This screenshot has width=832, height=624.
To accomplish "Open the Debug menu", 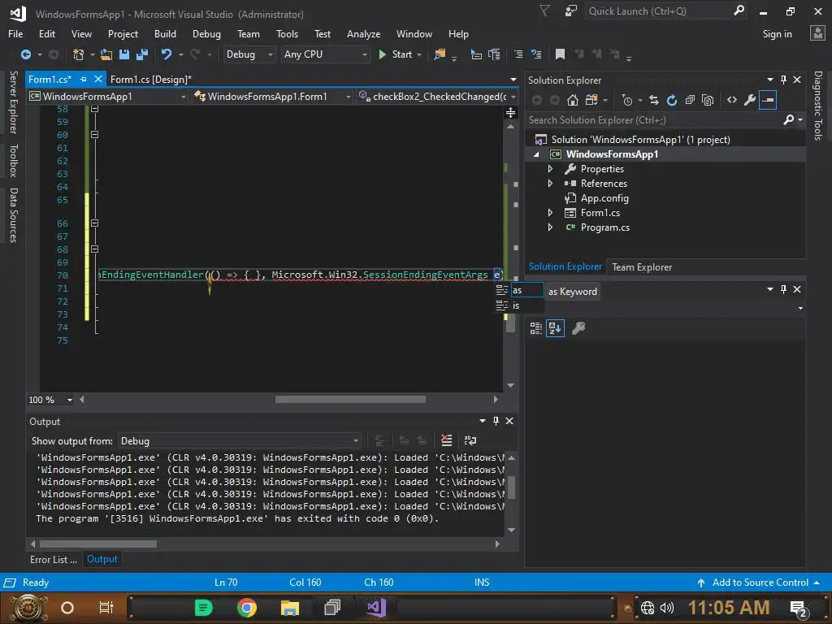I will [x=206, y=34].
